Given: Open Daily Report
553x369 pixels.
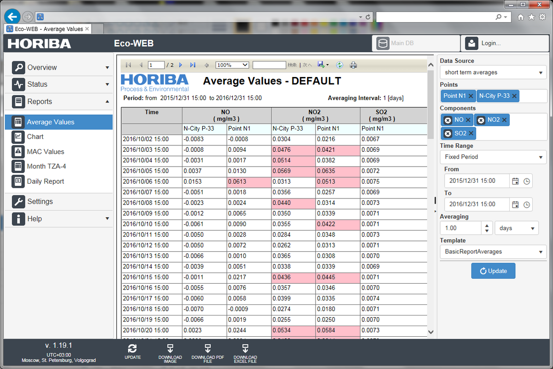Looking at the screenshot, I should [59, 181].
